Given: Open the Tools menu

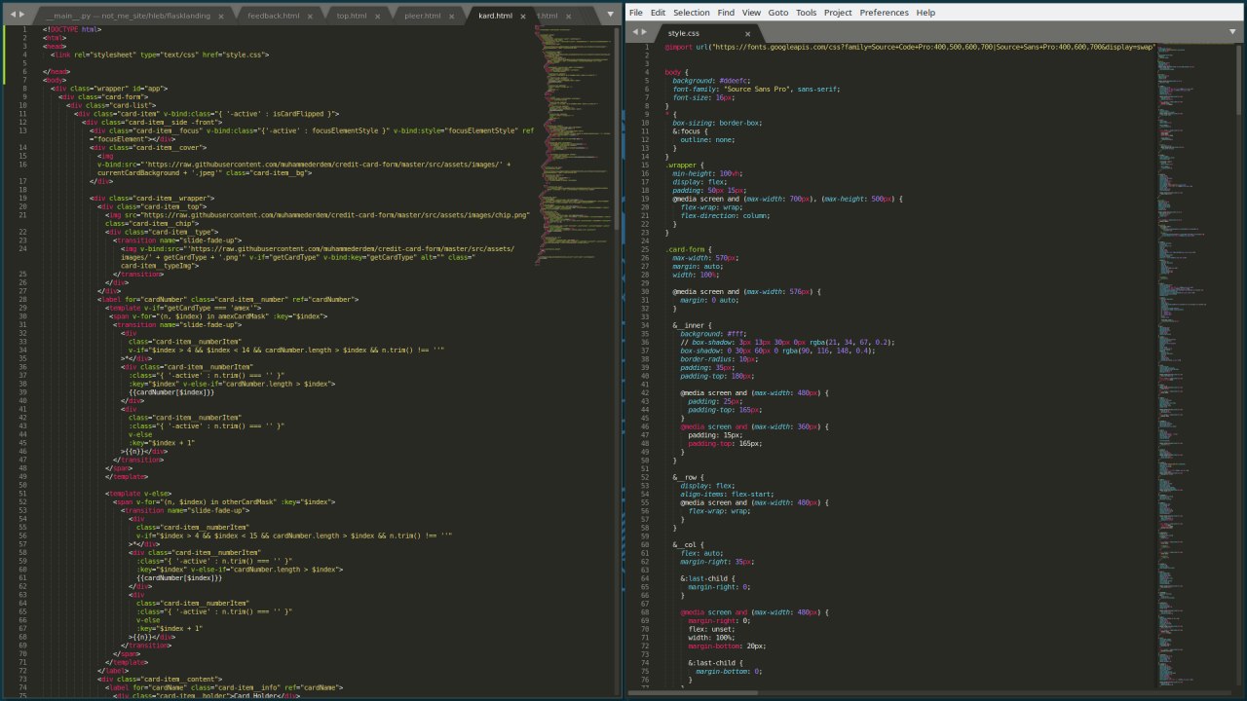Looking at the screenshot, I should [806, 13].
